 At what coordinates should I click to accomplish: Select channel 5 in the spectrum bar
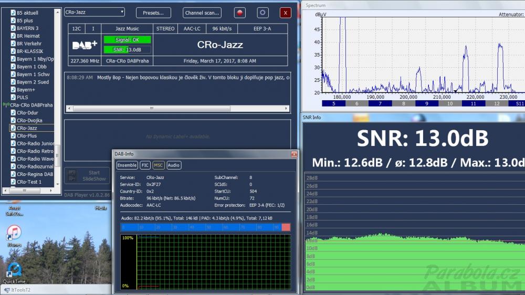(334, 103)
